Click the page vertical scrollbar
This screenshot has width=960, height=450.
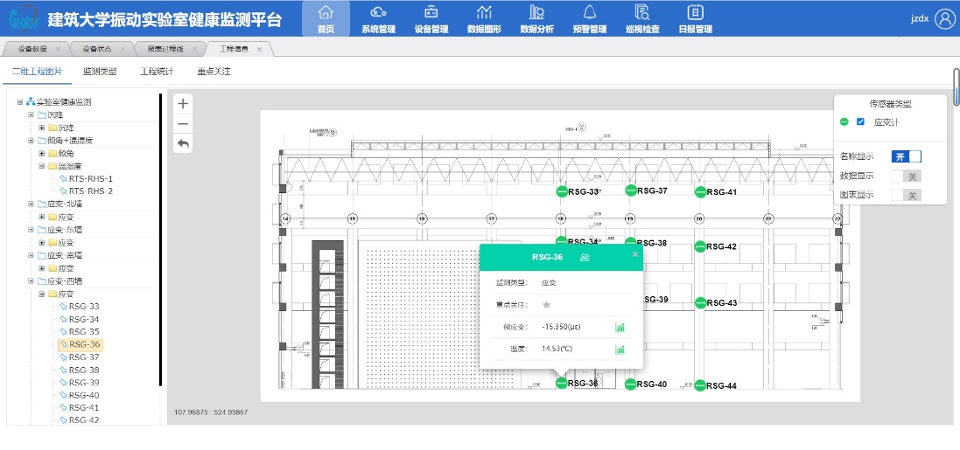(956, 87)
